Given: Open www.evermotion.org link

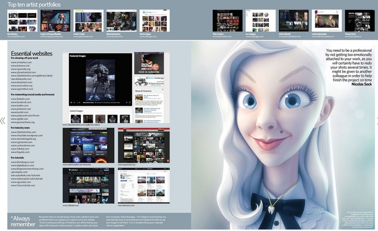Looking at the screenshot, I should click(x=21, y=86).
